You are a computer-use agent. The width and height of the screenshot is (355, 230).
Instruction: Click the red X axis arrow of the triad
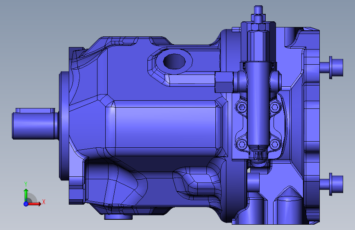(34, 204)
